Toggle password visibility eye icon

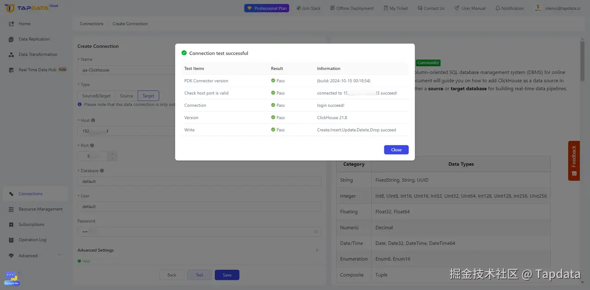(x=316, y=232)
